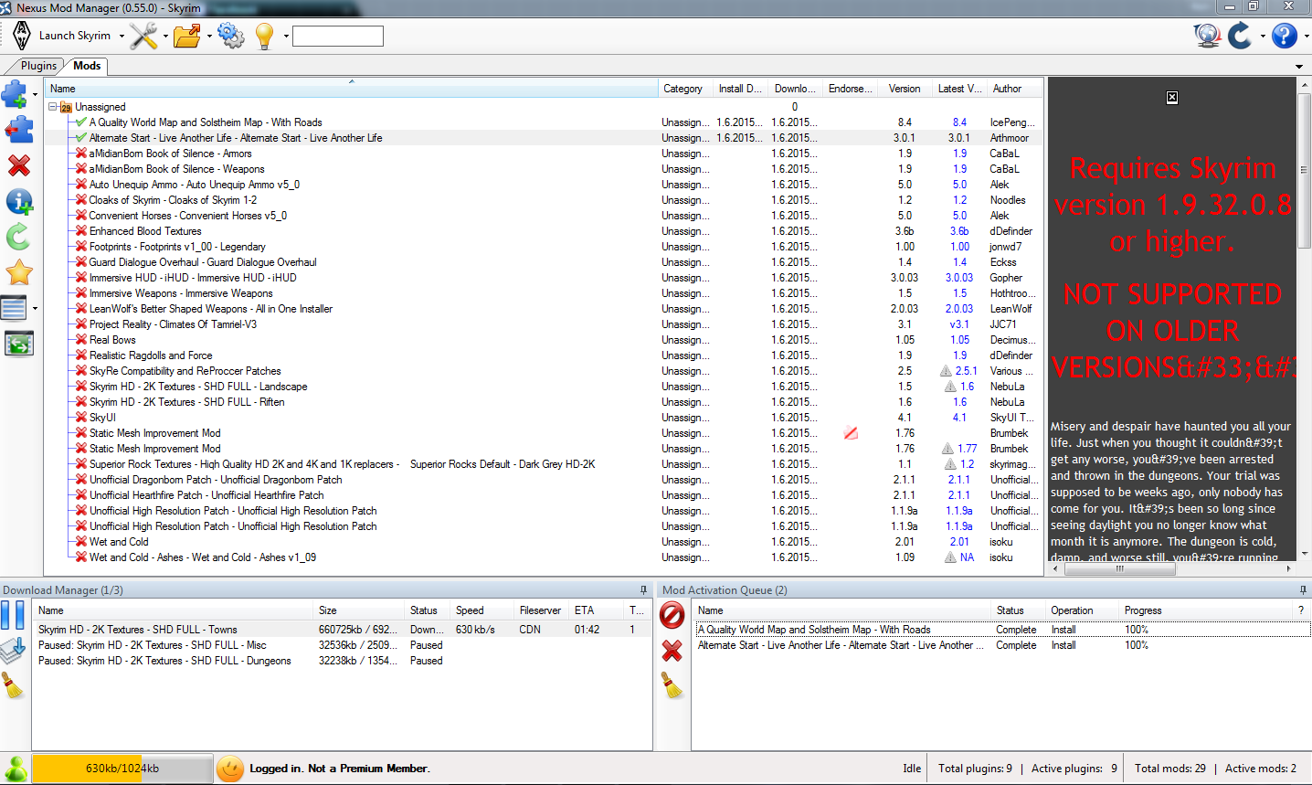Click the red prohibition icon in Activation Queue
1312x785 pixels.
672,615
